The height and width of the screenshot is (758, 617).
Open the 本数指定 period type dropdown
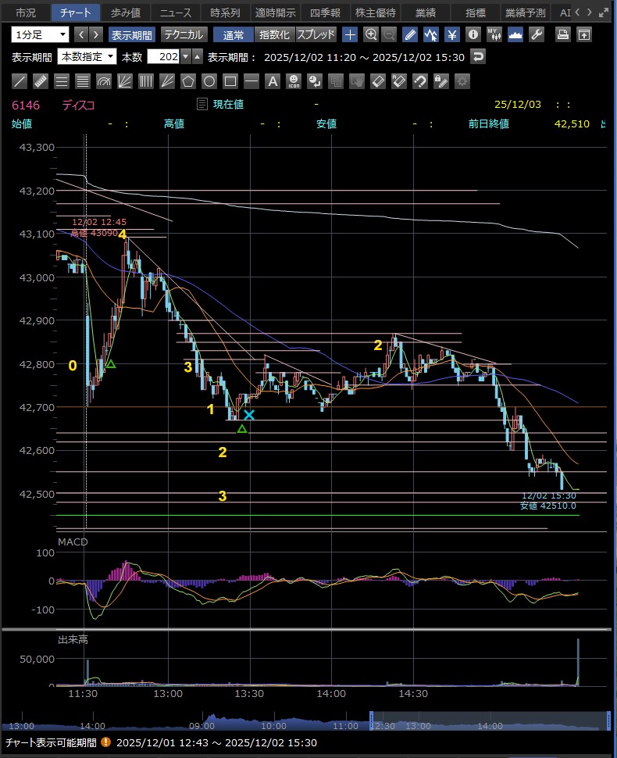click(x=87, y=56)
